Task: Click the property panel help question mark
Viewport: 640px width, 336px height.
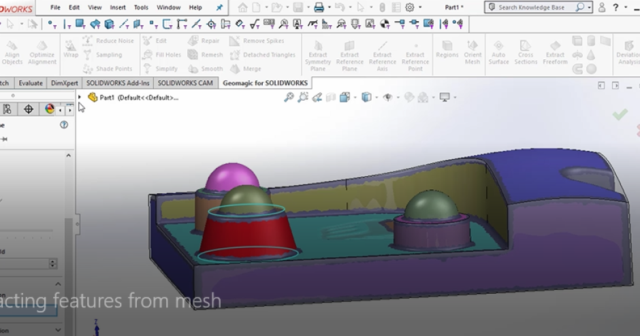Action: (64, 125)
